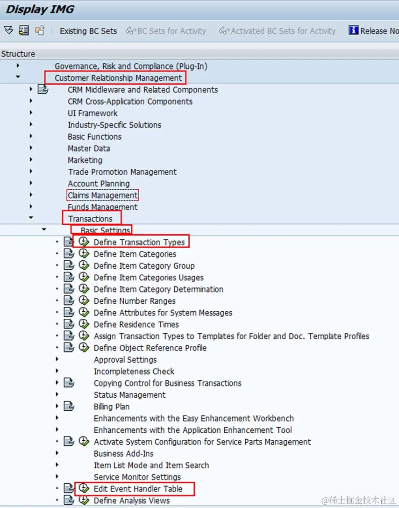Select Enhancements with the Application Enhancement Tool
Viewport: 399px width, 508px height.
click(192, 430)
